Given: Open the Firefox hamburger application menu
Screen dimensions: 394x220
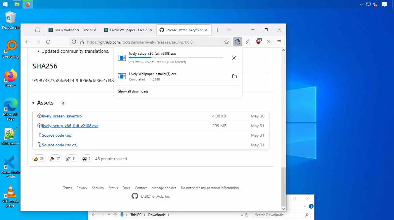Looking at the screenshot, I should (x=279, y=42).
